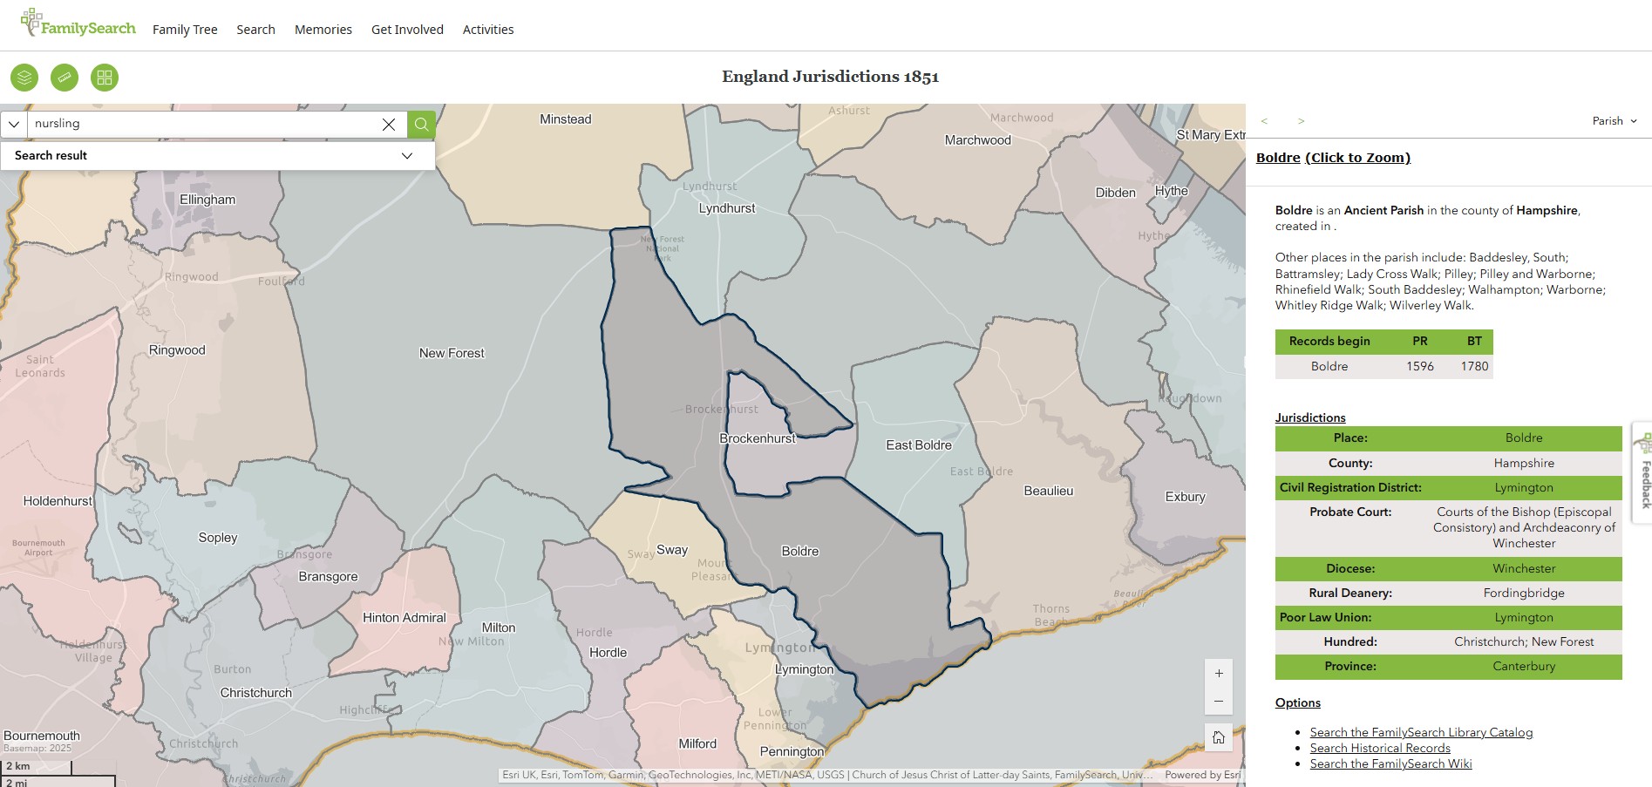
Task: Open Search the FamilySearch Wiki link
Action: tap(1390, 763)
